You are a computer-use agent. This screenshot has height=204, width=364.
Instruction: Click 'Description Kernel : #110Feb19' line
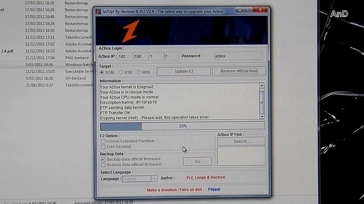coord(129,102)
